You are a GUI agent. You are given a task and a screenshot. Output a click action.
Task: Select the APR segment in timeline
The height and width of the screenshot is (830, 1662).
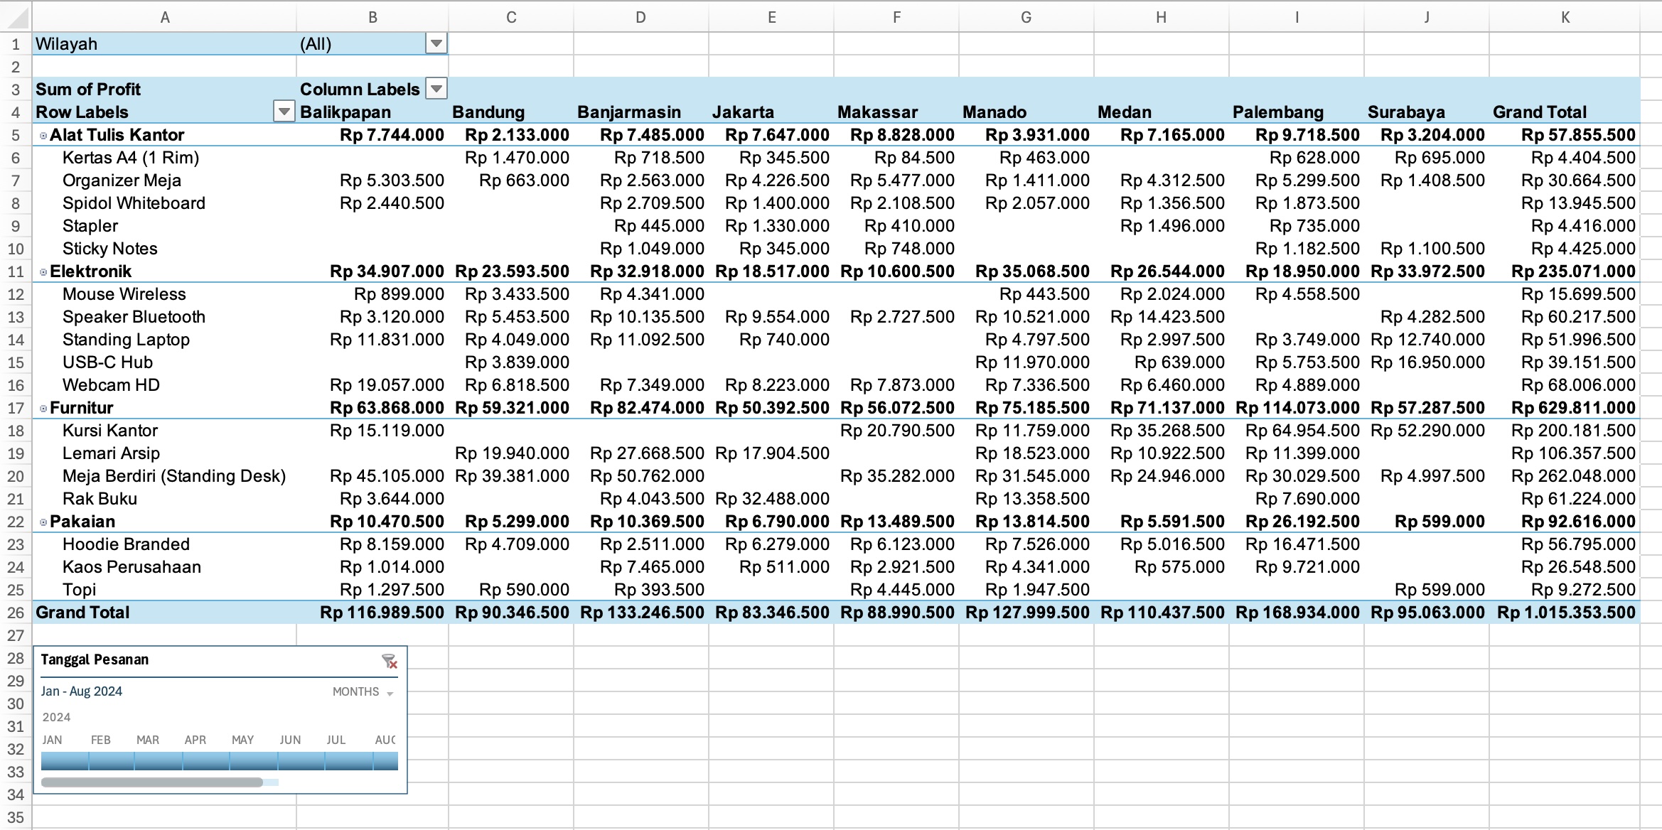click(206, 760)
